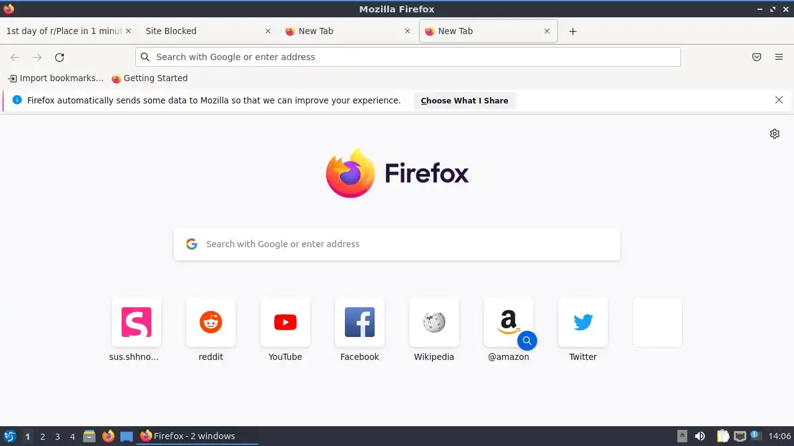Open the Facebook shortcut tile
The width and height of the screenshot is (794, 446).
point(360,322)
